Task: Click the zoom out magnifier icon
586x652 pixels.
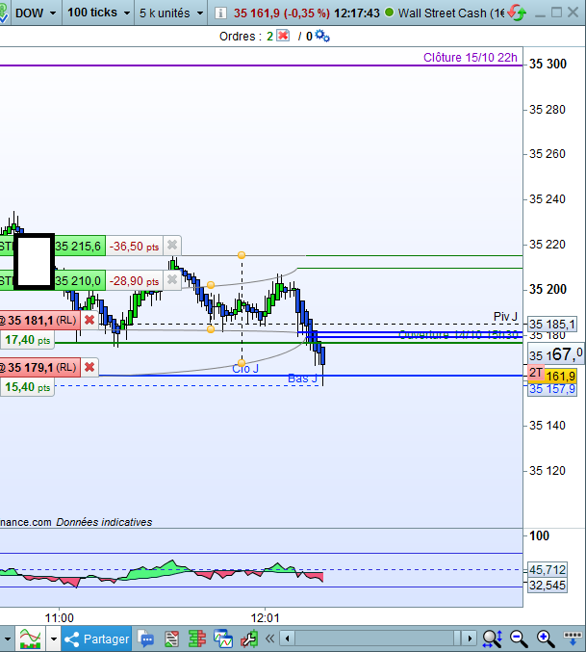Action: click(519, 639)
